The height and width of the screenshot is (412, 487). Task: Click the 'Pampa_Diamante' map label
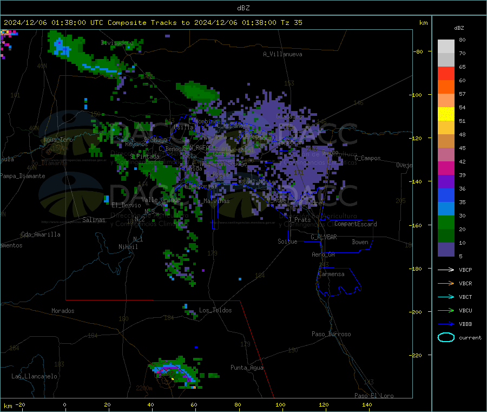(x=22, y=176)
